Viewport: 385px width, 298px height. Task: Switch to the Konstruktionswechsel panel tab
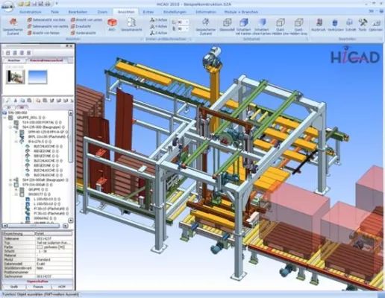[46, 60]
